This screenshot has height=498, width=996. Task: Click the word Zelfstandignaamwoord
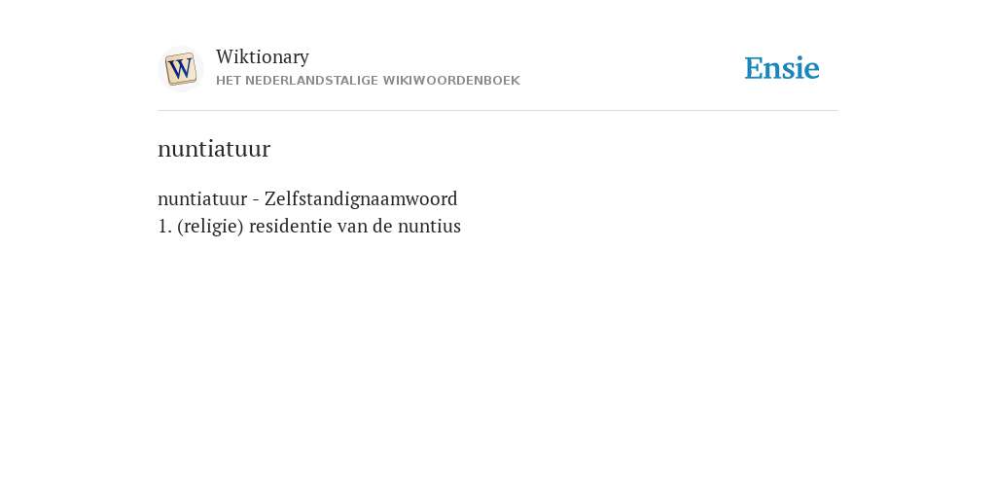pos(361,198)
